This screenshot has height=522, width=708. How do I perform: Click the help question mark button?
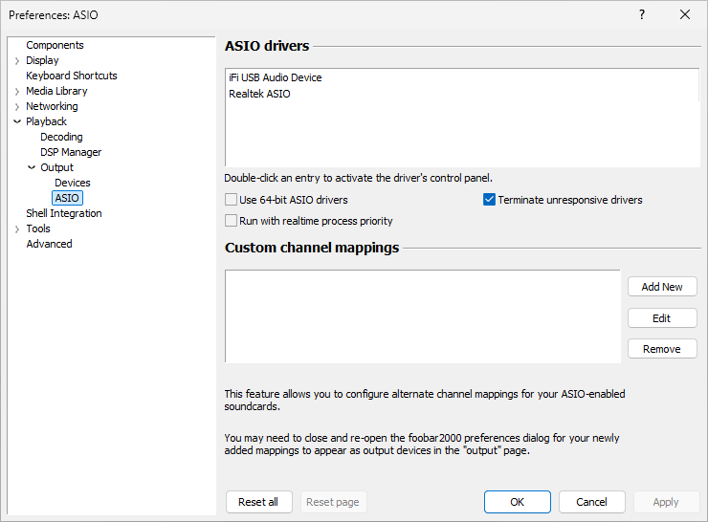(x=641, y=14)
